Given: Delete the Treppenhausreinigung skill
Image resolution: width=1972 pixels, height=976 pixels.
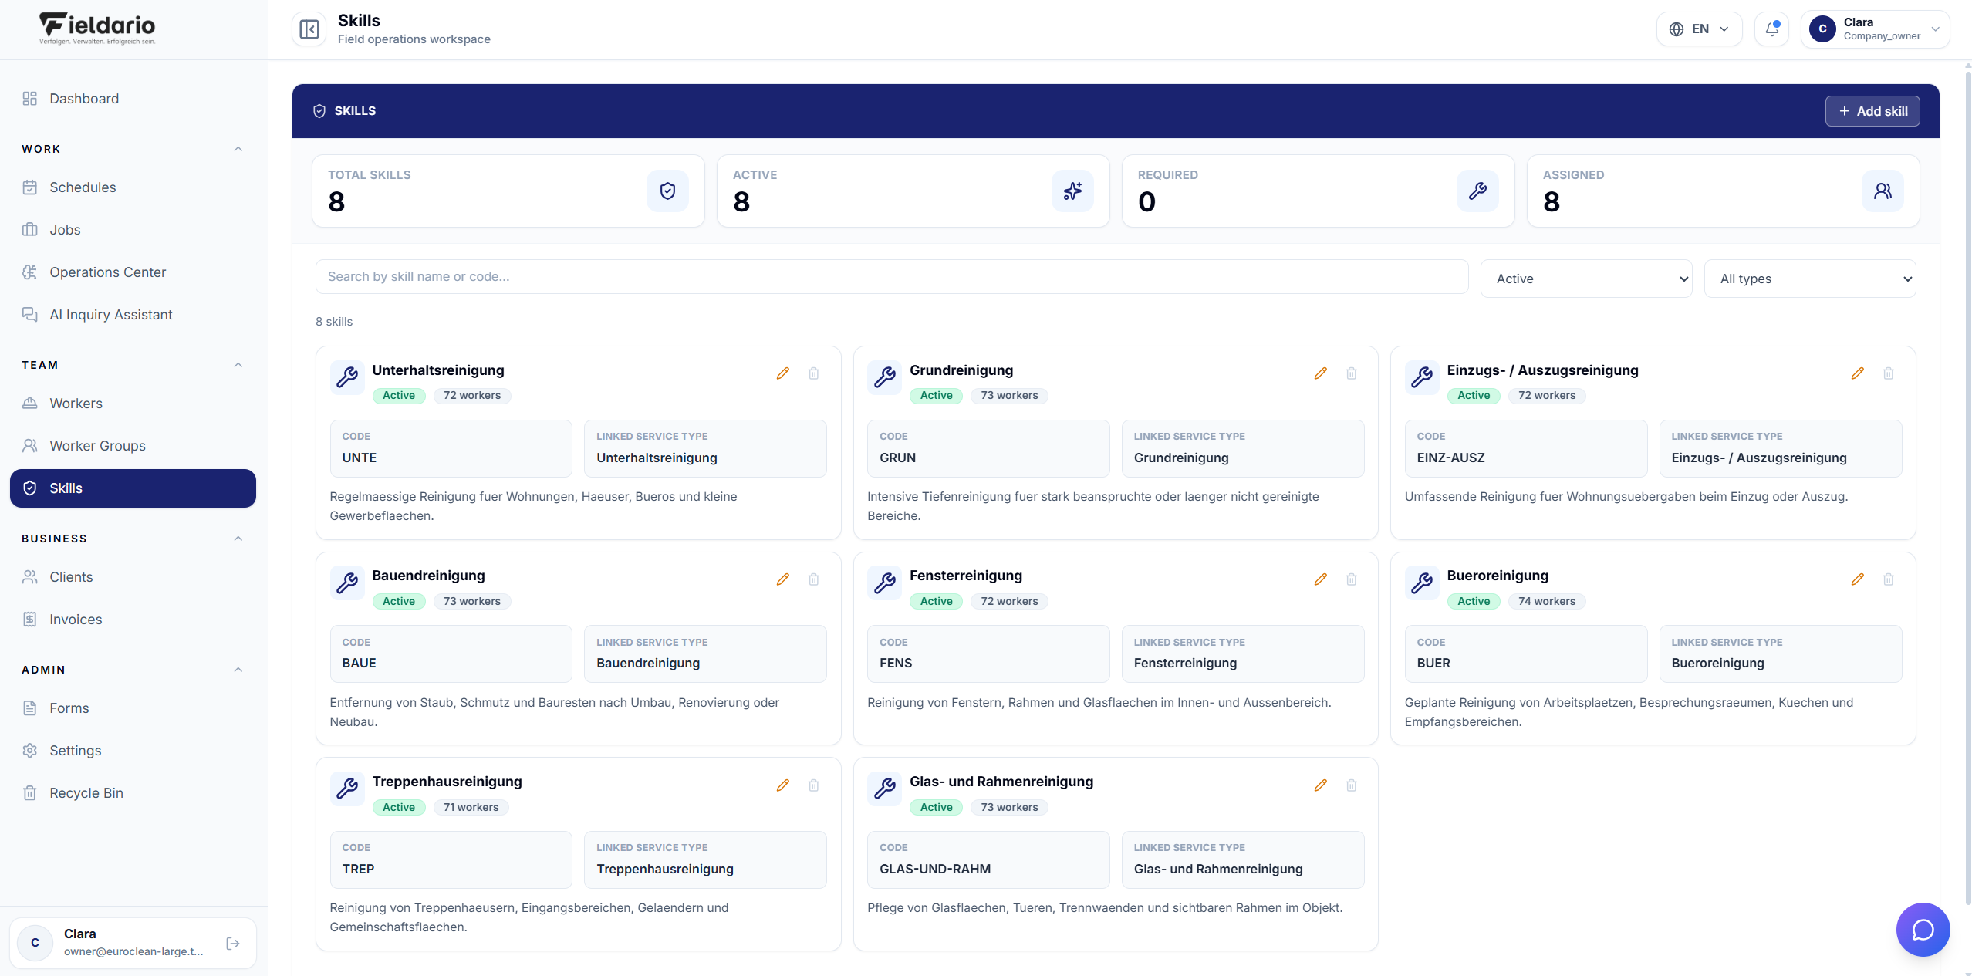Looking at the screenshot, I should pyautogui.click(x=813, y=785).
